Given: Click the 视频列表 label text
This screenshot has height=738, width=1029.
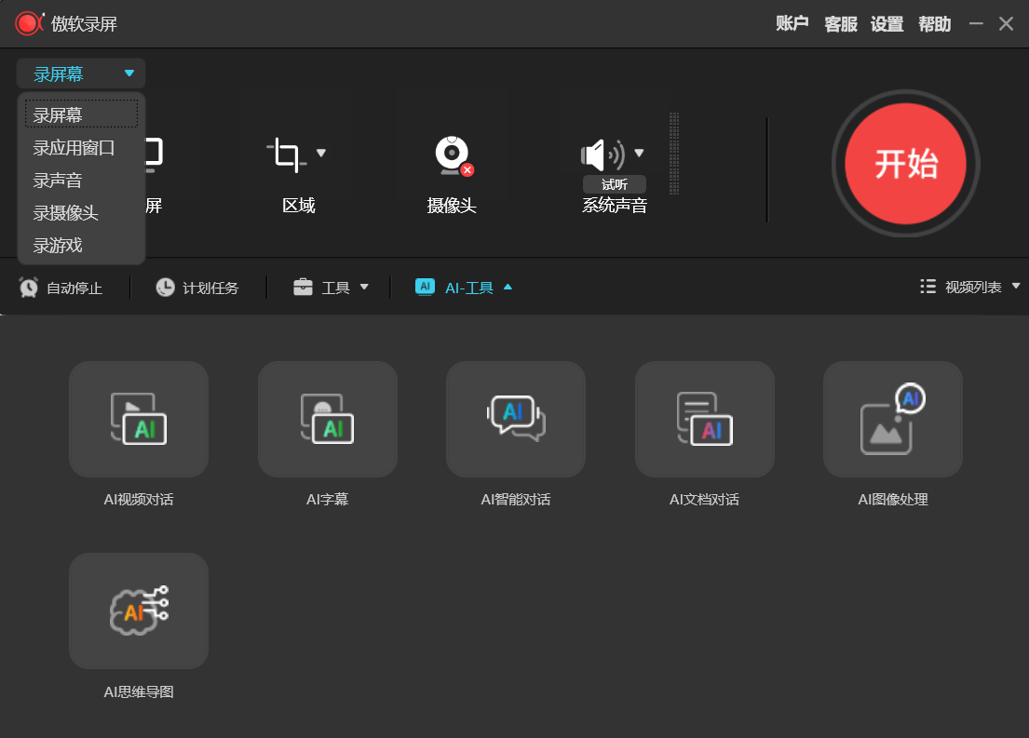Looking at the screenshot, I should (x=973, y=287).
